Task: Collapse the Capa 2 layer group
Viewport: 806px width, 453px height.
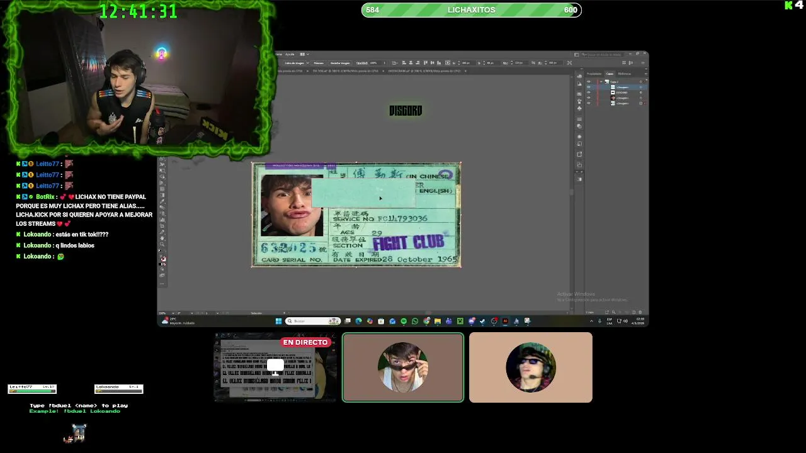Action: coord(601,82)
